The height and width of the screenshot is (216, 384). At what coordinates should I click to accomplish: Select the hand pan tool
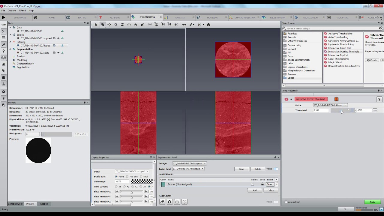click(x=103, y=25)
